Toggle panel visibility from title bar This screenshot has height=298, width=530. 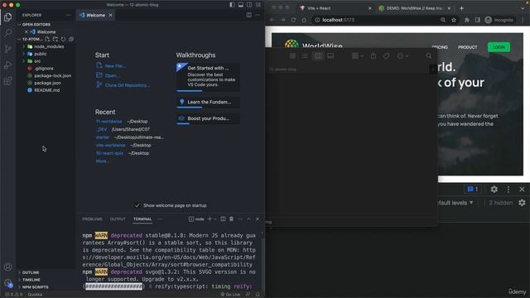pyautogui.click(x=241, y=5)
